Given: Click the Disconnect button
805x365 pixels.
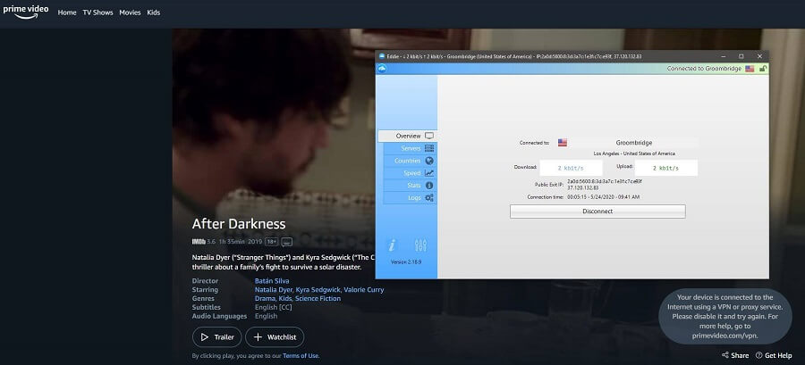Looking at the screenshot, I should tap(597, 212).
